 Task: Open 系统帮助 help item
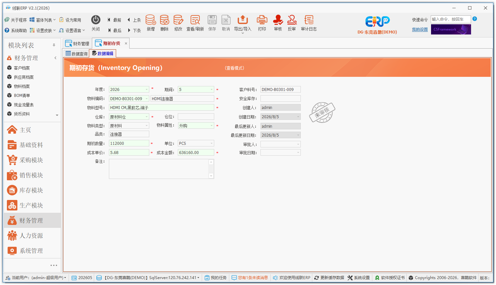16,31
